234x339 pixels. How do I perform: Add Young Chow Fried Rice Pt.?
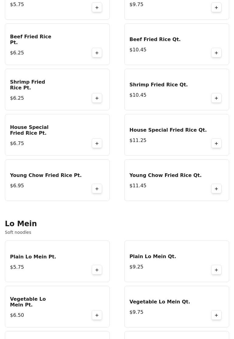(97, 189)
